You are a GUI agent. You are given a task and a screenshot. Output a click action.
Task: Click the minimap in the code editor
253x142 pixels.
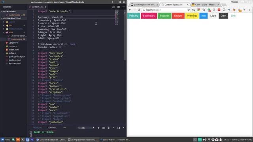point(117,18)
